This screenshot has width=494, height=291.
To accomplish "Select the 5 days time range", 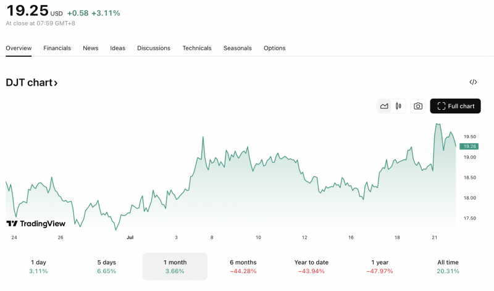I will tap(106, 266).
